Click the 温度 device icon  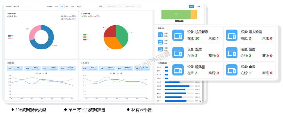(x=178, y=52)
